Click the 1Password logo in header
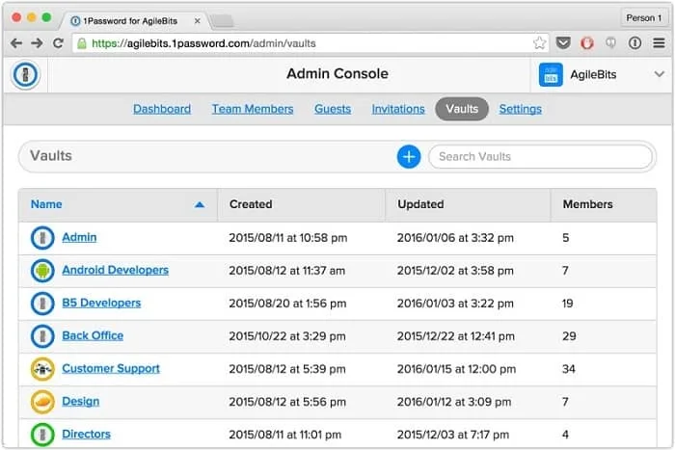Viewport: 675px width, 450px height. pyautogui.click(x=25, y=74)
